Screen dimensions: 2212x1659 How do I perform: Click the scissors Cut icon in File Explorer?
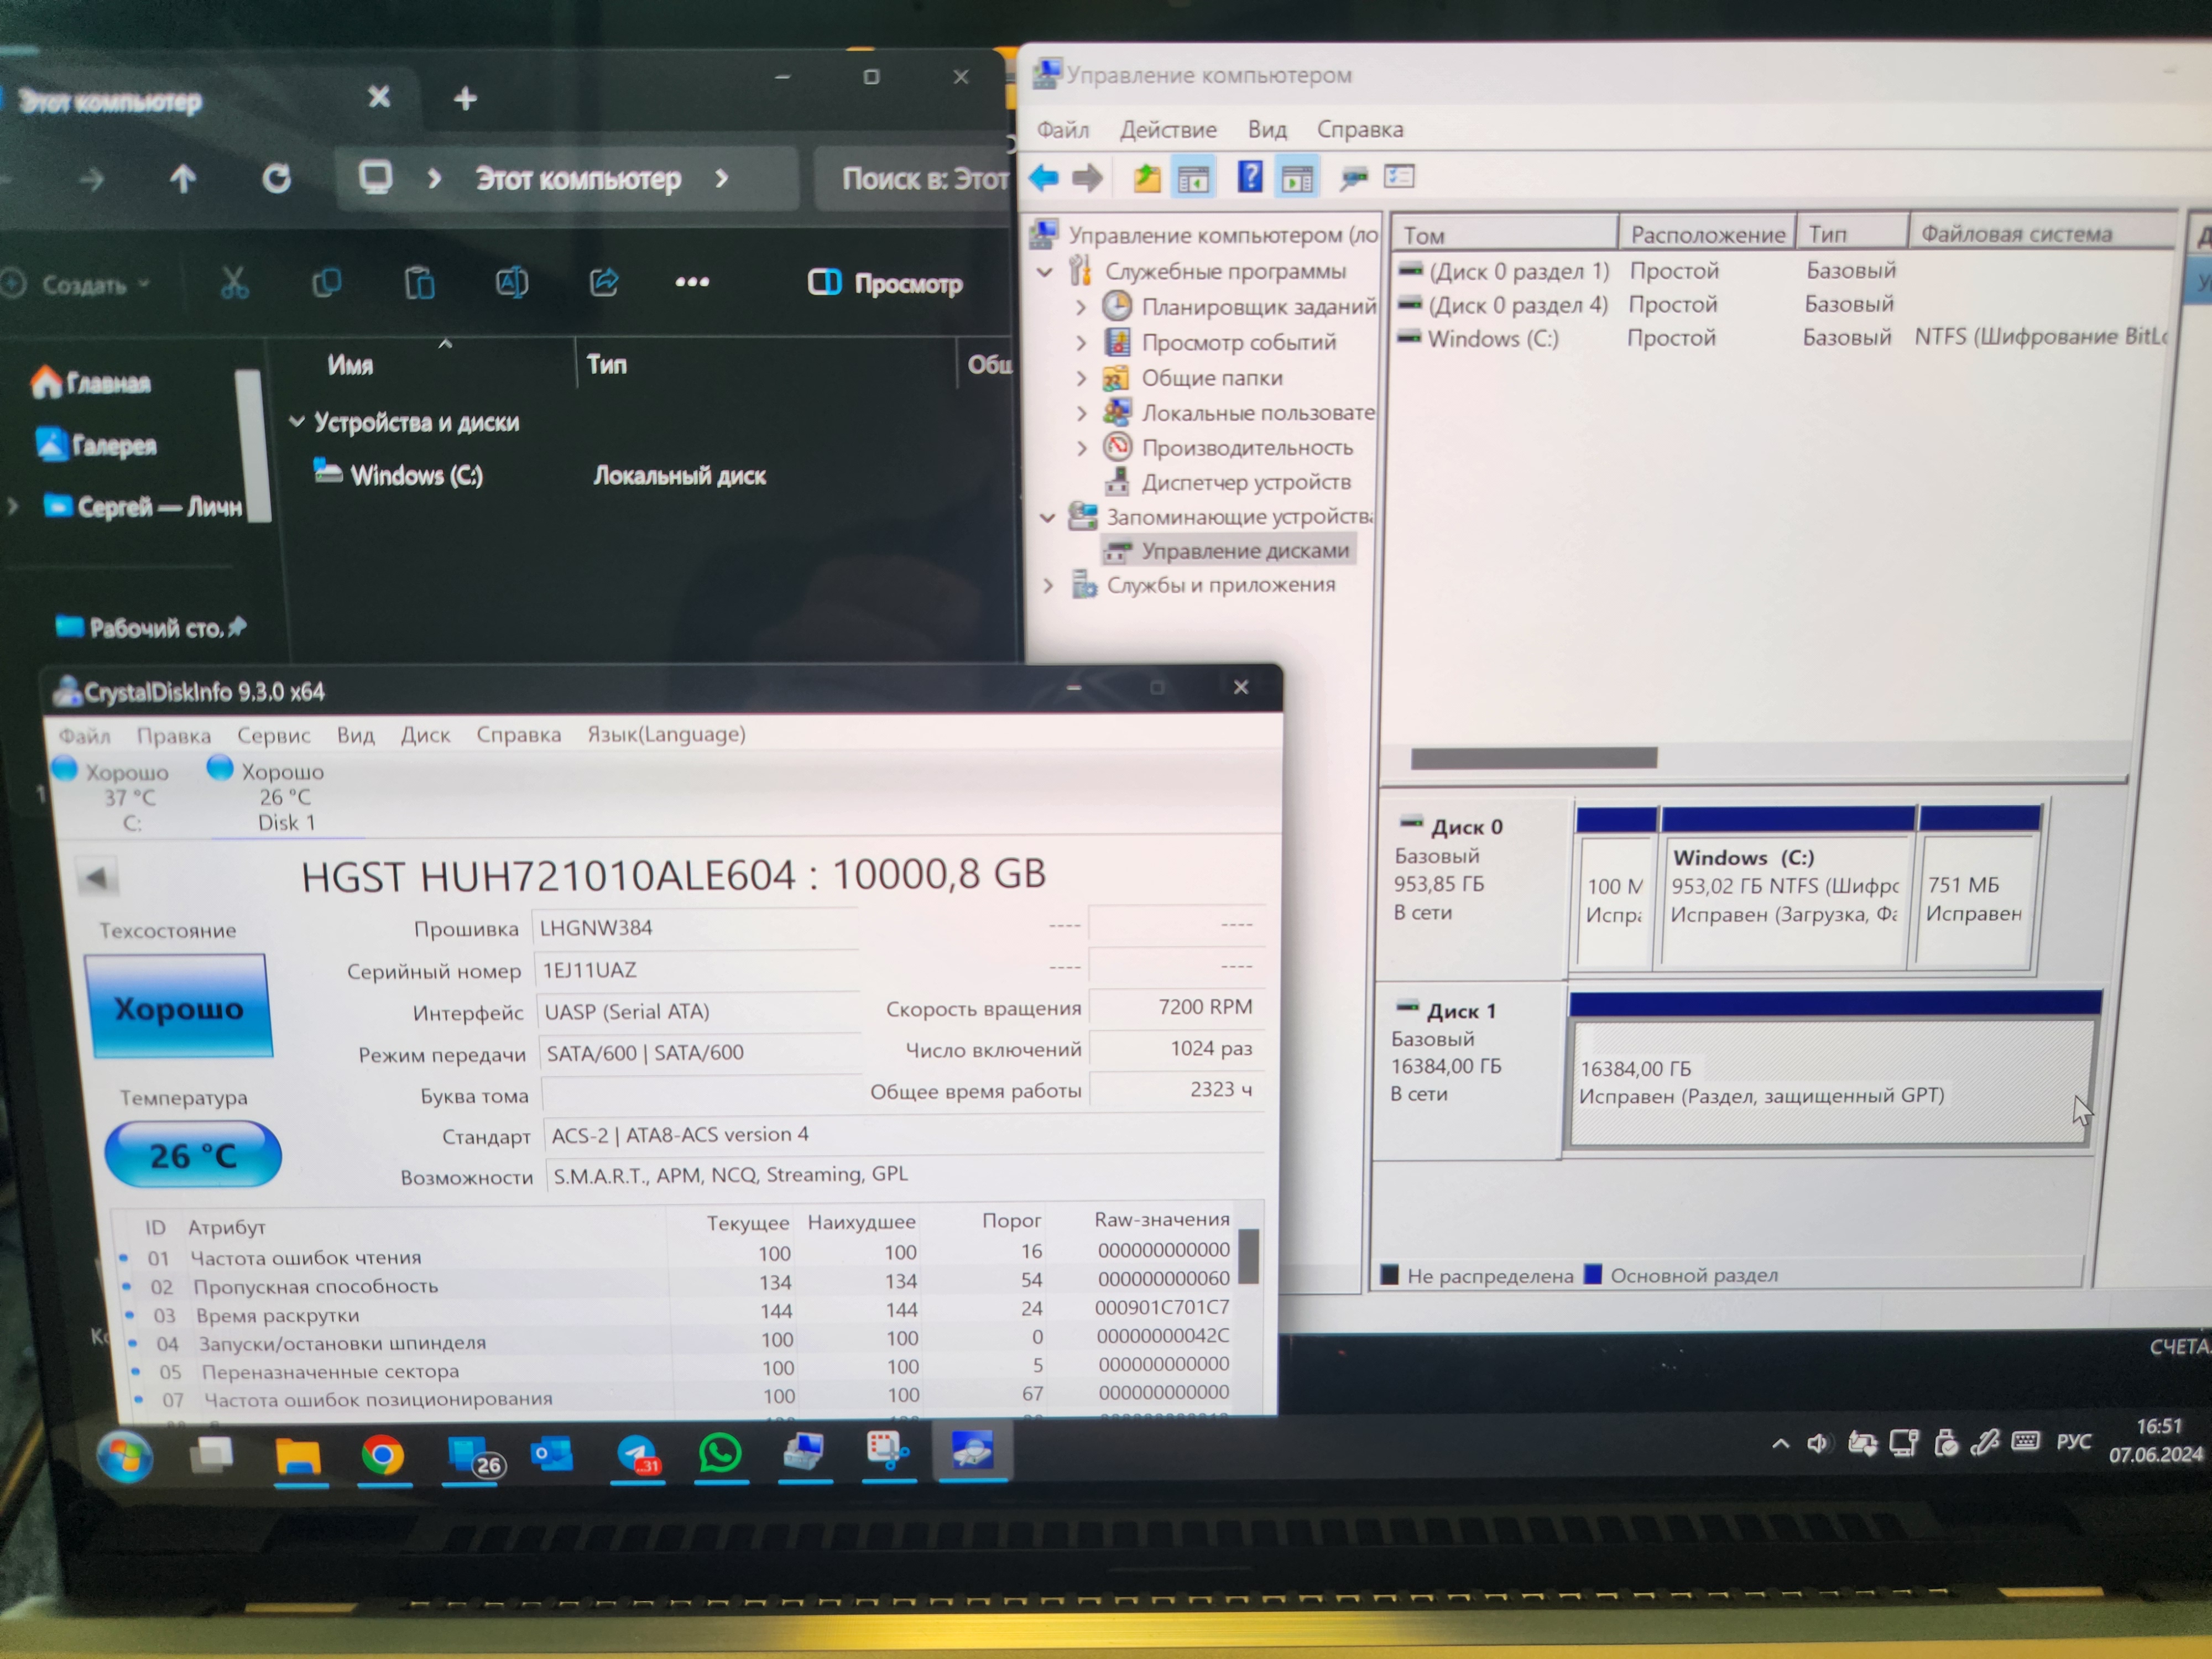coord(234,283)
